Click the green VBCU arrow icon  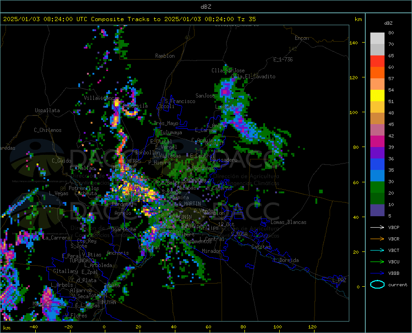point(377,262)
